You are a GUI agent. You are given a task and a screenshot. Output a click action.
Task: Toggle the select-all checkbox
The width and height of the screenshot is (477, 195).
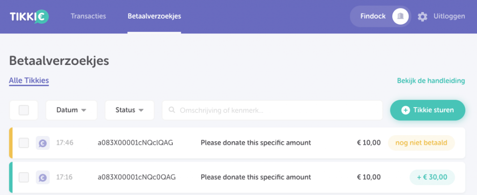(x=24, y=110)
